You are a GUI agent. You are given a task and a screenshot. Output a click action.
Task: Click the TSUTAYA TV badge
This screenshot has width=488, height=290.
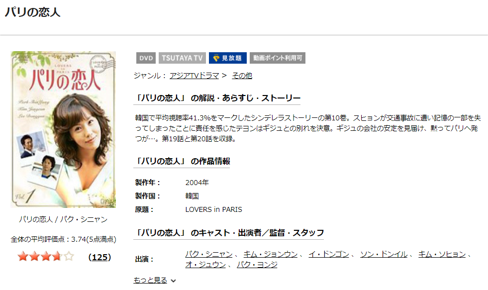pyautogui.click(x=182, y=58)
